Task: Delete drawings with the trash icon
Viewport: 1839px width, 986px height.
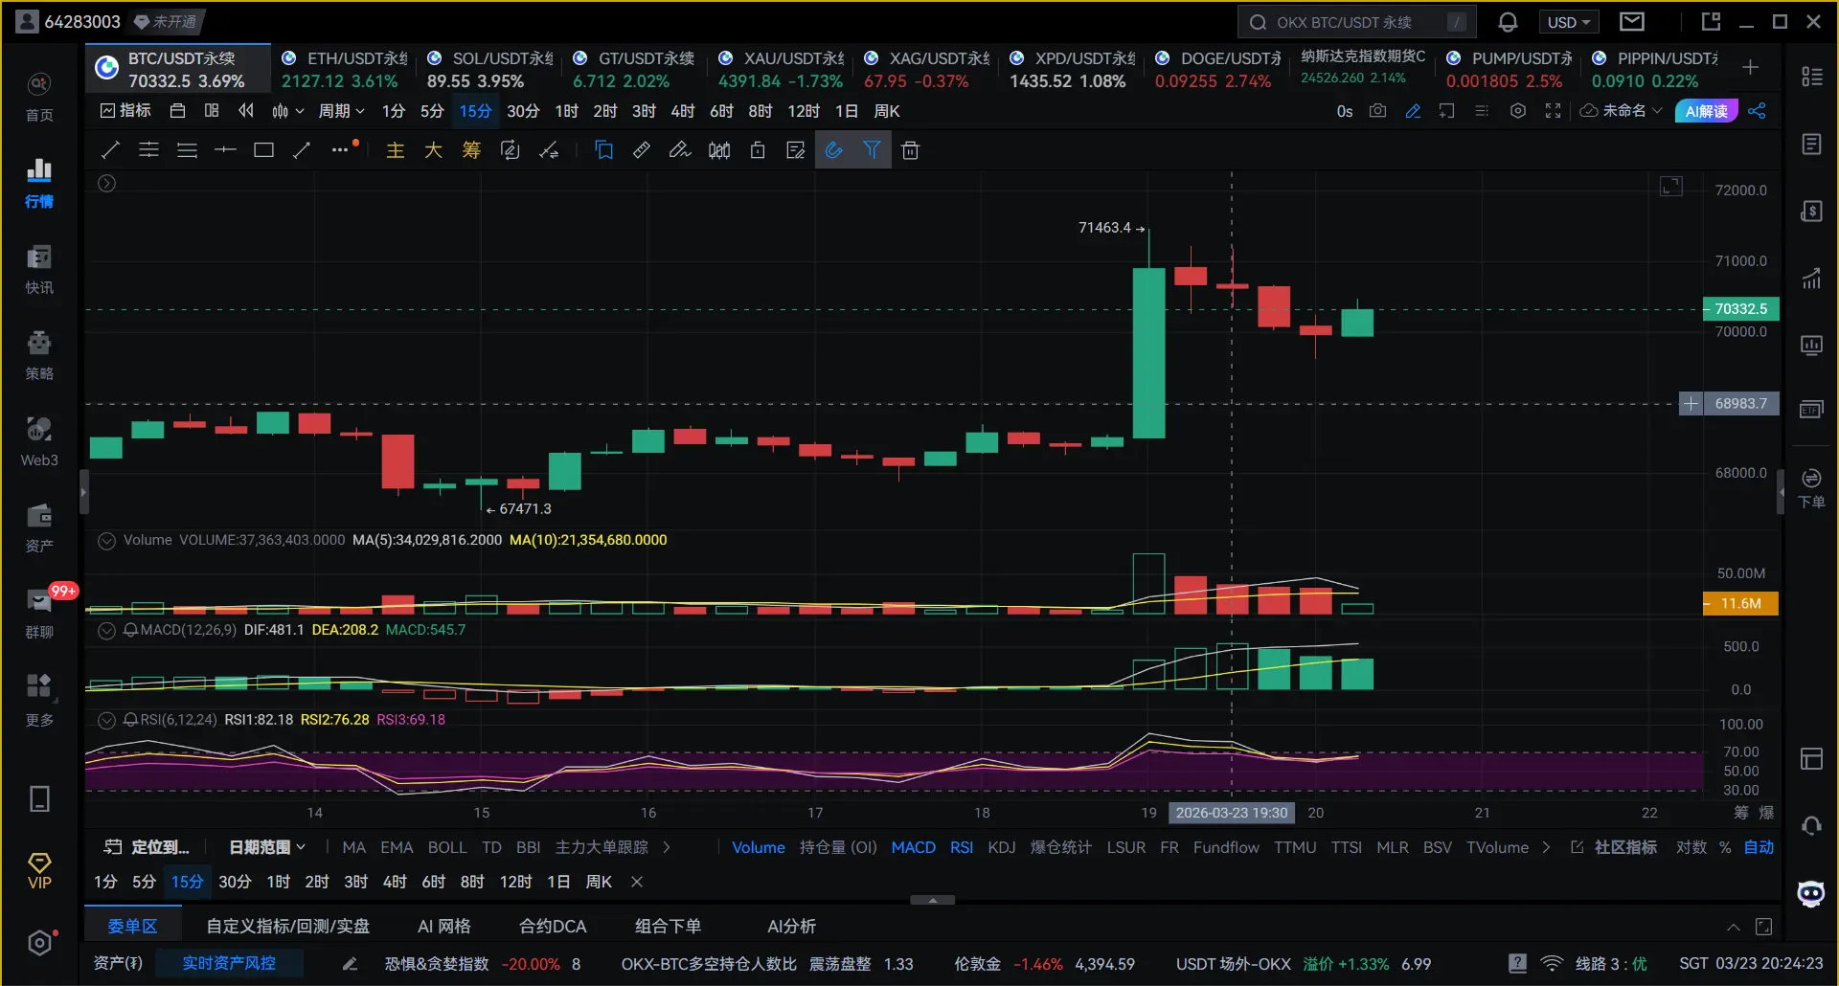Action: [910, 149]
